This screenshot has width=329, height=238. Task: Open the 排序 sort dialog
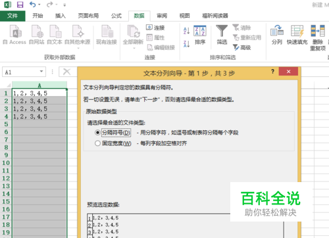coord(200,35)
